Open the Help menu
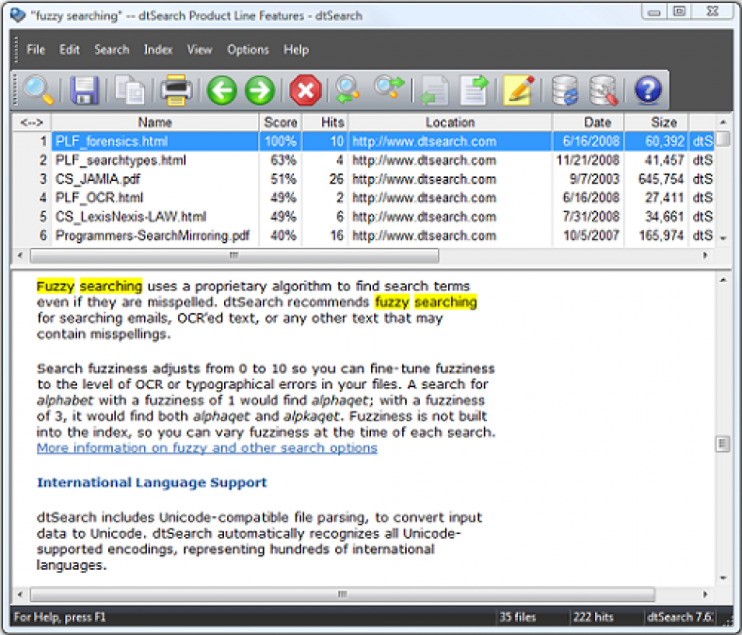Image resolution: width=742 pixels, height=635 pixels. 297,50
